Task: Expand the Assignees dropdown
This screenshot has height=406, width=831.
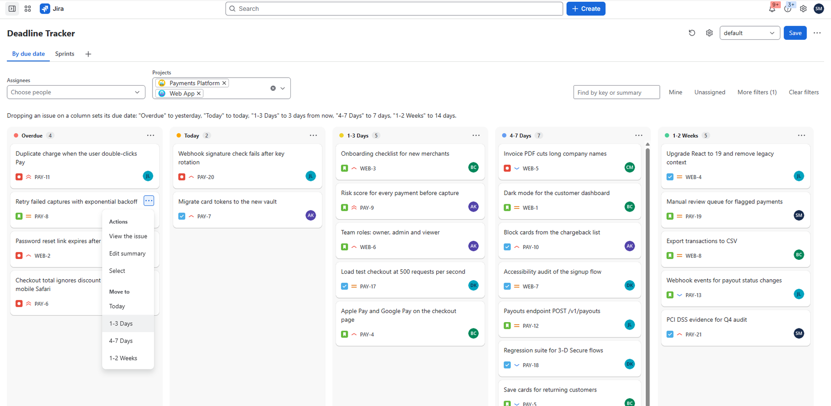Action: tap(76, 92)
